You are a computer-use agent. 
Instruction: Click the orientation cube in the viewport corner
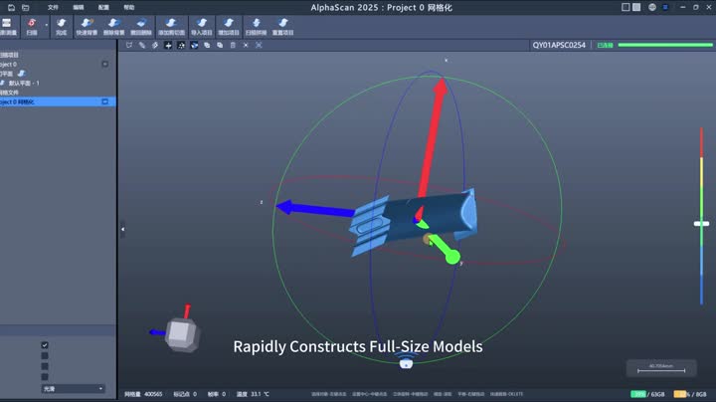pos(181,334)
